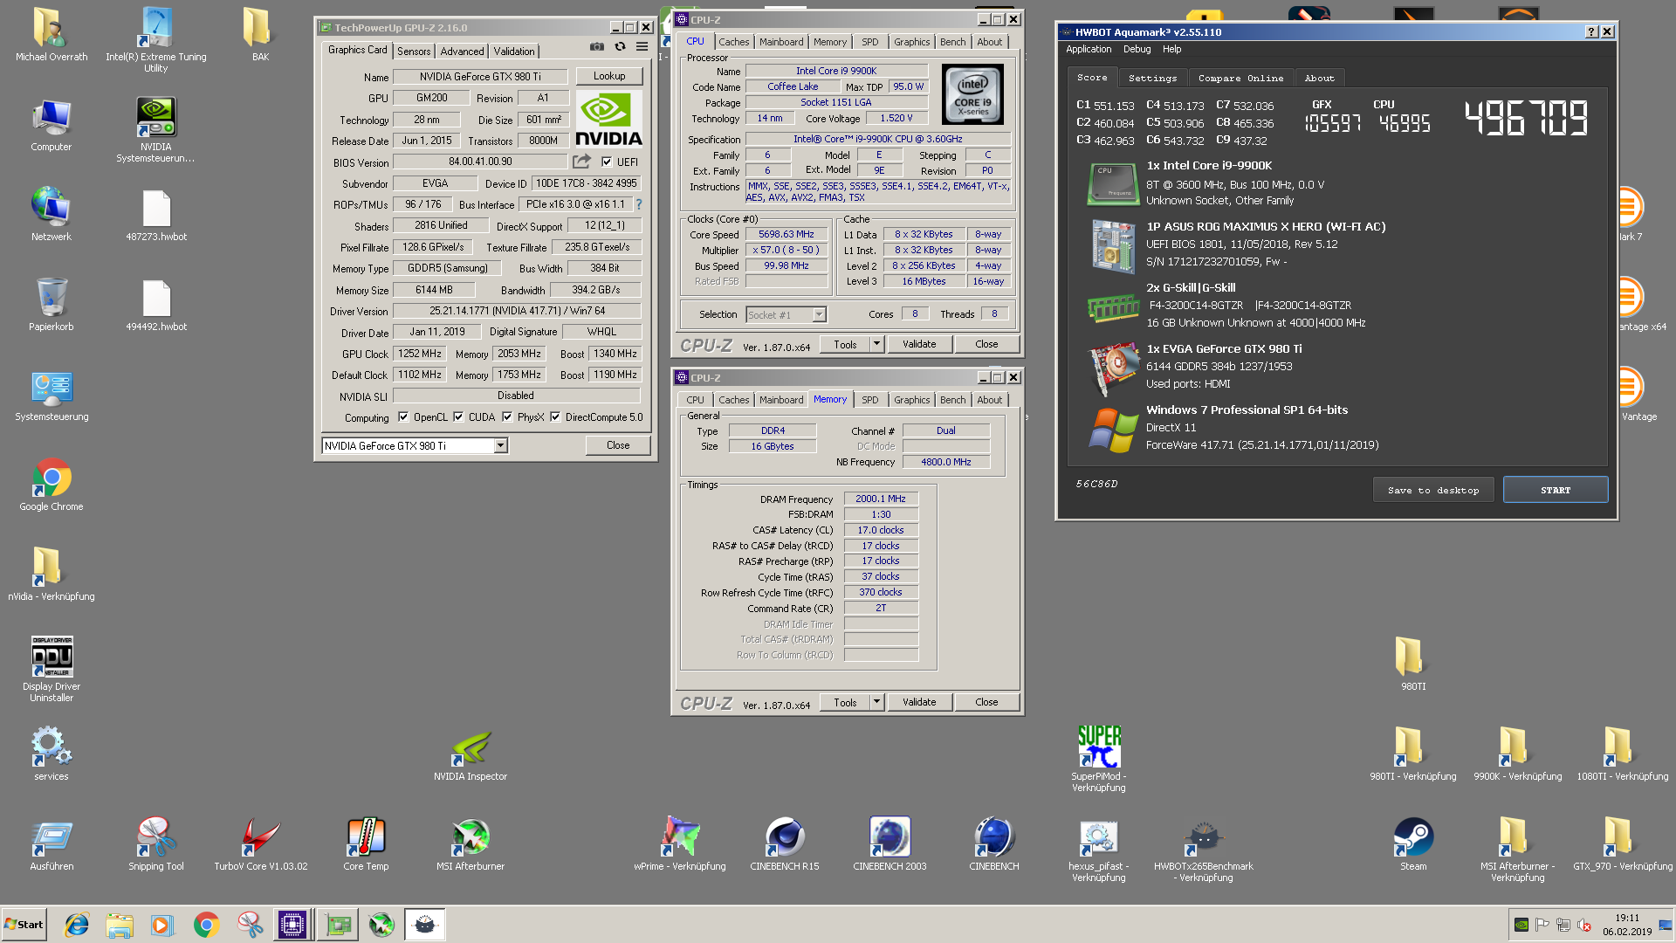Click the Aquamark total score 496709

tap(1526, 117)
